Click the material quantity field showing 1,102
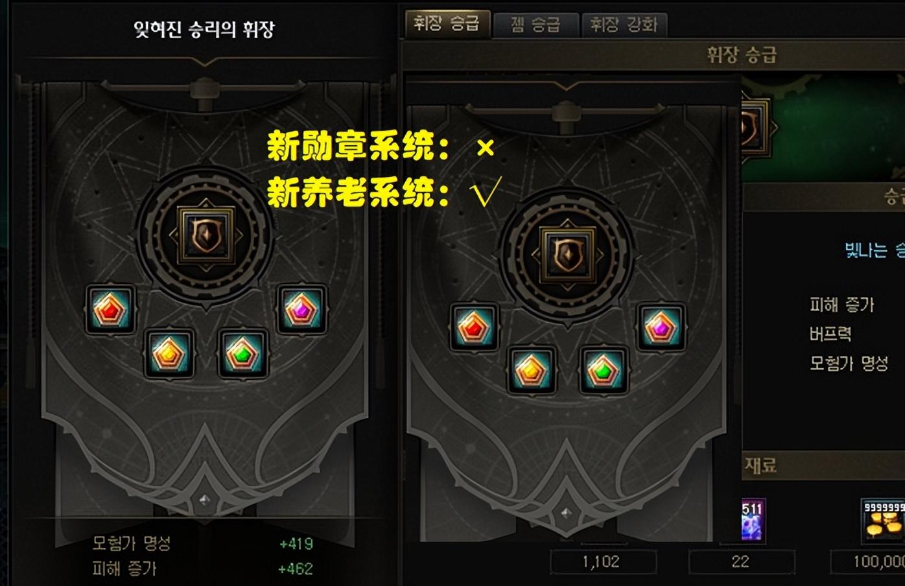Viewport: 905px width, 586px height. (603, 561)
